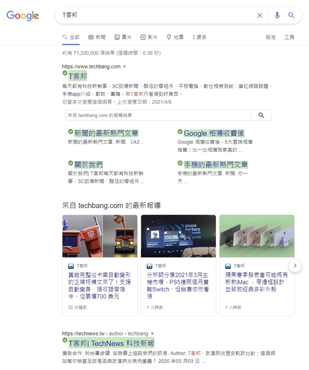
Task: Focus the techbang.com site search field
Action: [x=158, y=115]
